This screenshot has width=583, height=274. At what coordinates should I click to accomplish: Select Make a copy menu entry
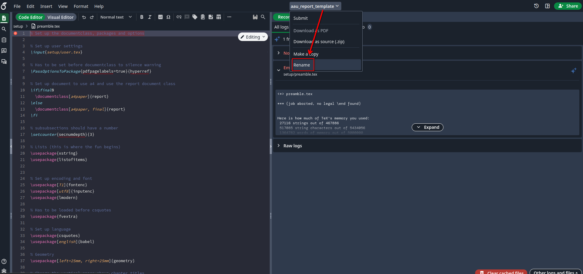click(326, 54)
